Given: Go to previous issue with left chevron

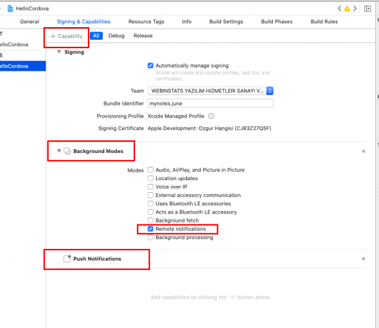Looking at the screenshot, I should [x=339, y=9].
